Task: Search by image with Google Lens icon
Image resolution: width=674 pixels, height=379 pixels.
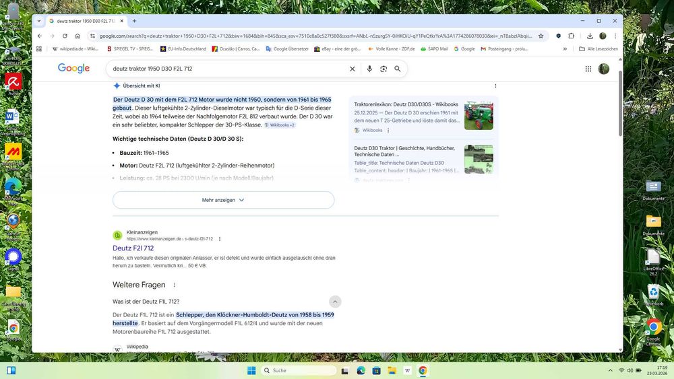Action: pos(384,69)
